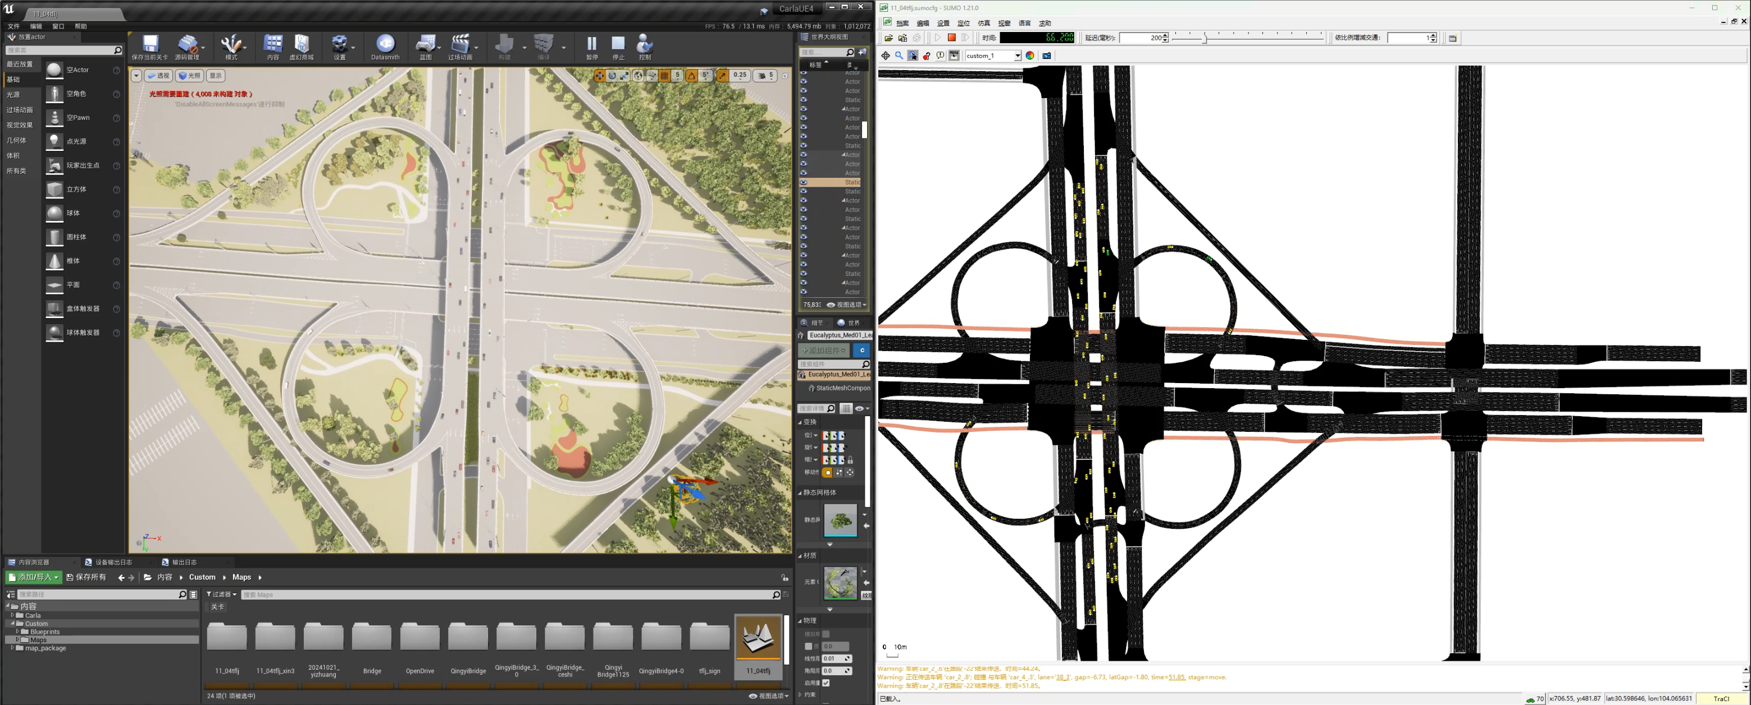The width and height of the screenshot is (1751, 705).
Task: Select the translate gizmo in viewport
Action: pyautogui.click(x=600, y=75)
